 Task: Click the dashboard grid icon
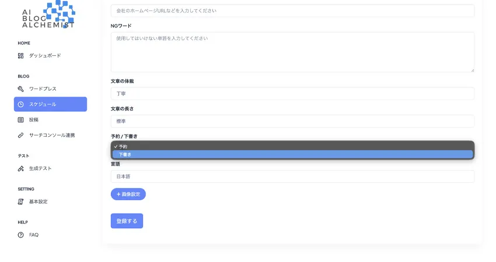coord(21,56)
